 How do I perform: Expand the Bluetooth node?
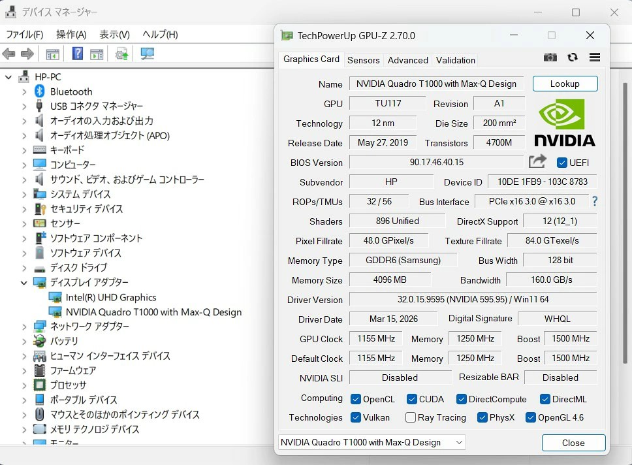tap(24, 91)
